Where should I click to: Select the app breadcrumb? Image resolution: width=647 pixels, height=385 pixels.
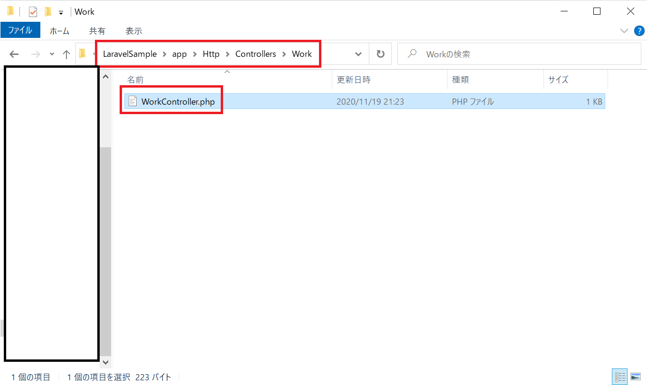[x=179, y=54]
